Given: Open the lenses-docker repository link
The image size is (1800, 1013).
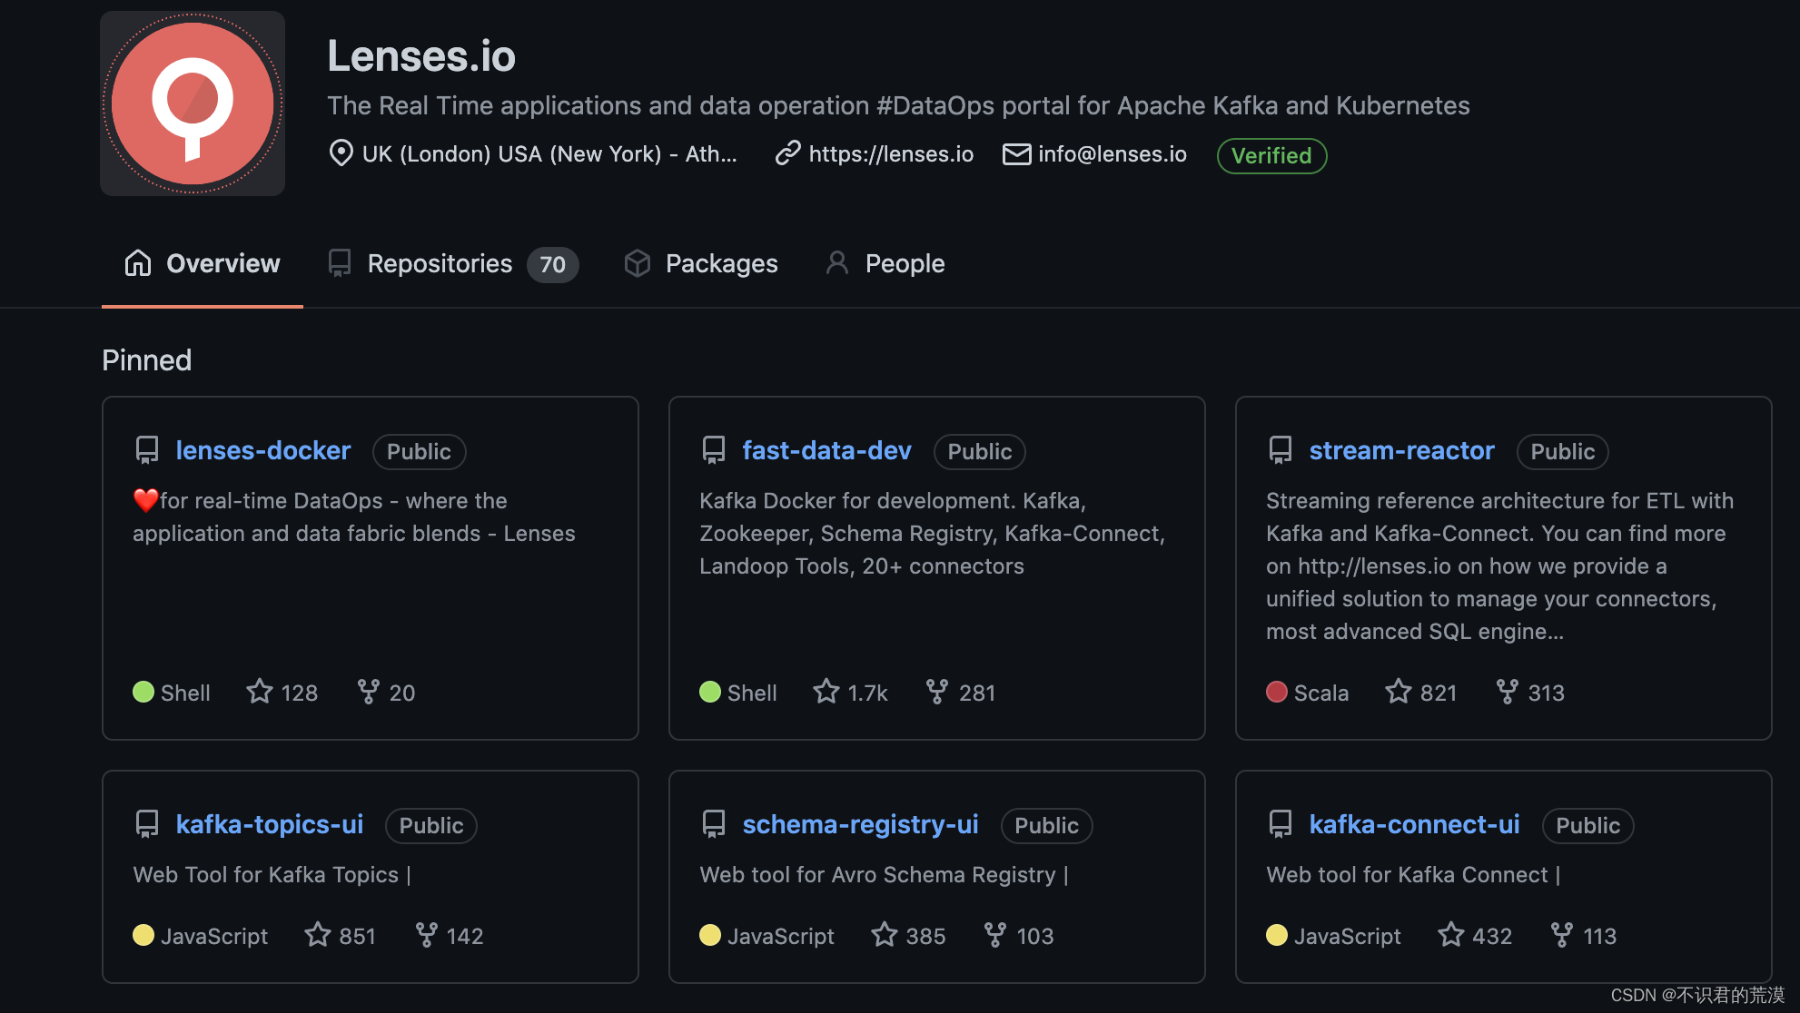Looking at the screenshot, I should [262, 450].
